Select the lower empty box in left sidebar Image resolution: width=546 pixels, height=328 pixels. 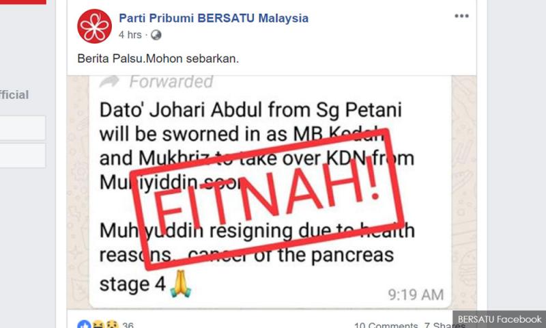pyautogui.click(x=23, y=156)
